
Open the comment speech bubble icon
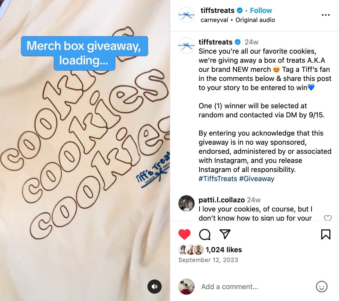click(x=205, y=234)
